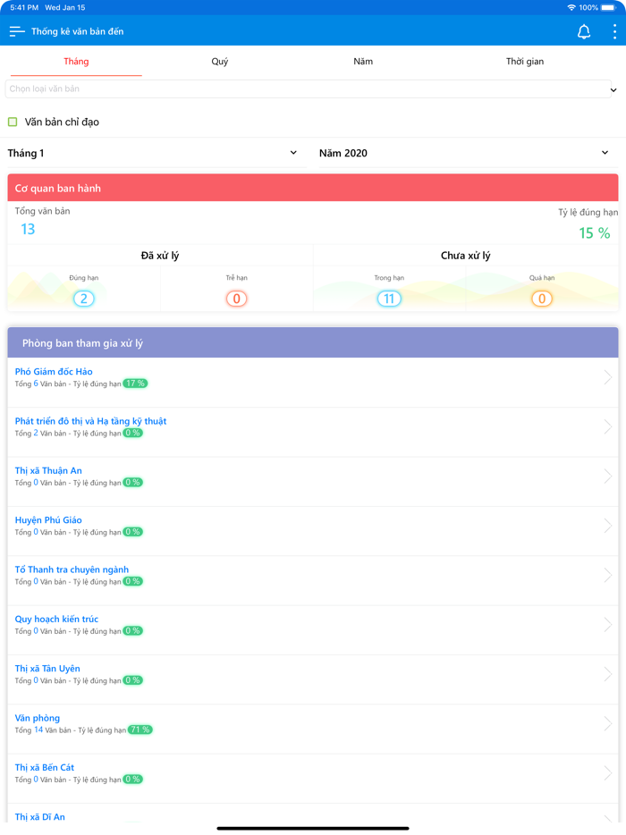
Task: Open Phát triển đô thị và Hạ tầng kỹ thuật
Action: pos(91,421)
